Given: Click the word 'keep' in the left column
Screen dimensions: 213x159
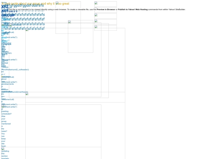Looking at the screenshot, I should (4, 139).
